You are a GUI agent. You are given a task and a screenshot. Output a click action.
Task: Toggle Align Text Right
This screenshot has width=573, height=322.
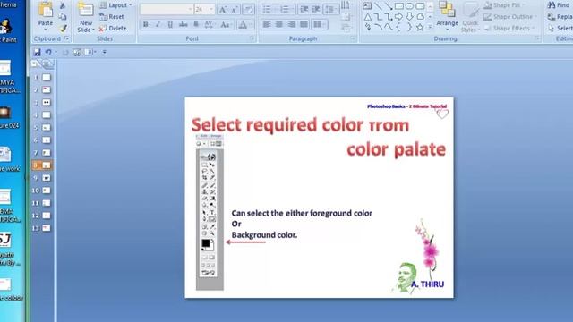tap(292, 24)
